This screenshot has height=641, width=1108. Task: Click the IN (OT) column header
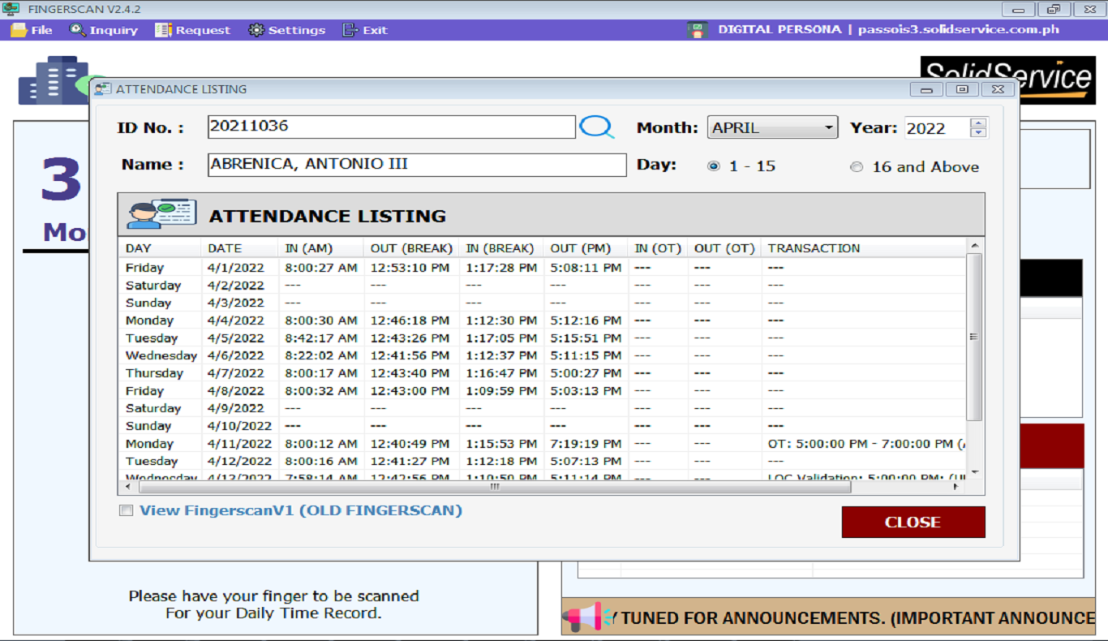pyautogui.click(x=659, y=248)
